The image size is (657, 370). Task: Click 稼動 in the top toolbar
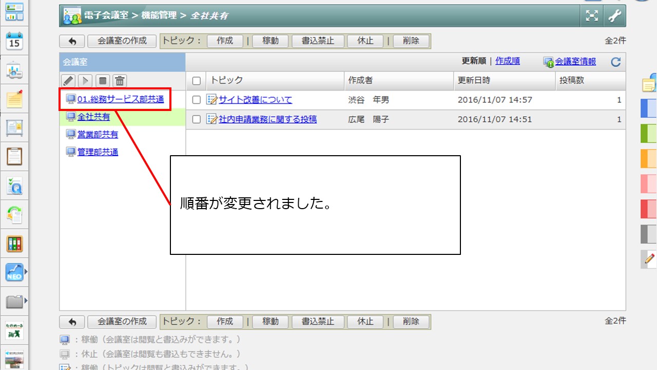tap(270, 41)
